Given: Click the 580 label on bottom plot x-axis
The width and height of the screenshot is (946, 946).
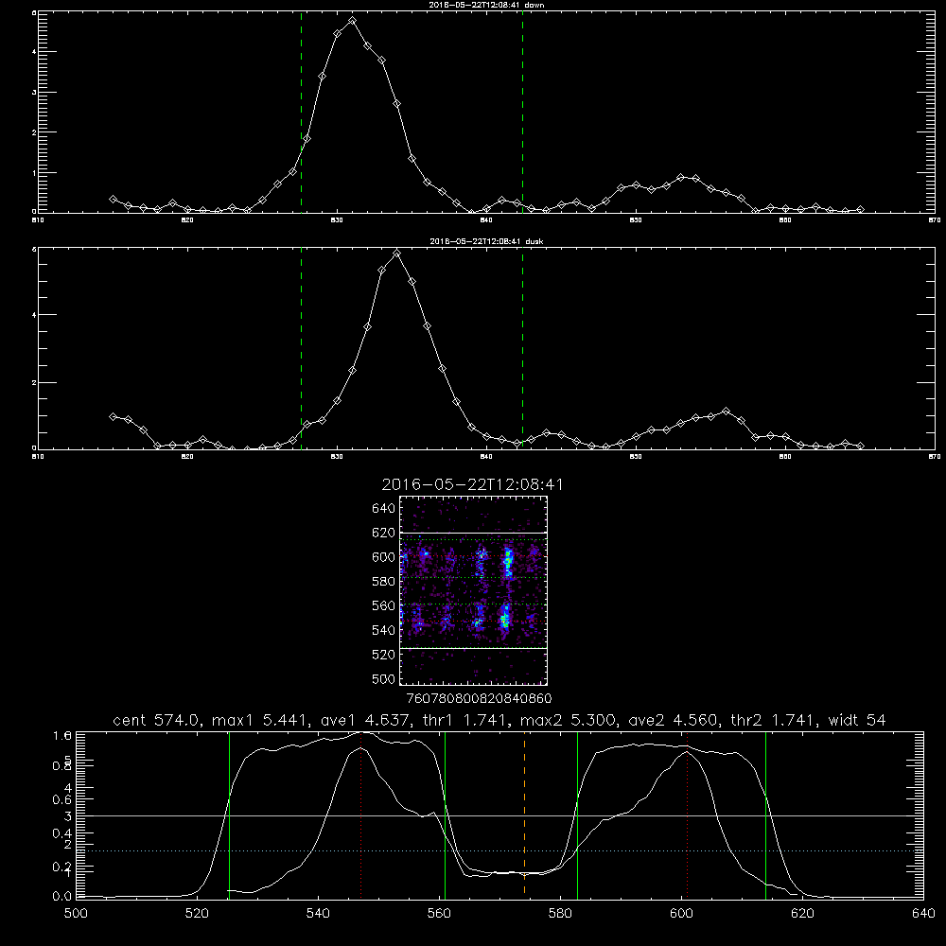Looking at the screenshot, I should [560, 914].
